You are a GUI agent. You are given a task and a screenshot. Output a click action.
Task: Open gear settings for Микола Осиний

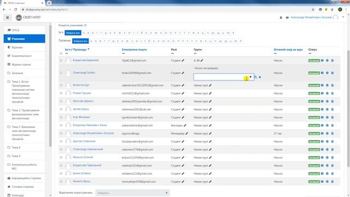(x=327, y=158)
